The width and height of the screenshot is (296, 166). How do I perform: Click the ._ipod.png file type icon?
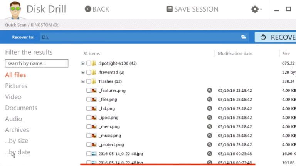(x=94, y=118)
